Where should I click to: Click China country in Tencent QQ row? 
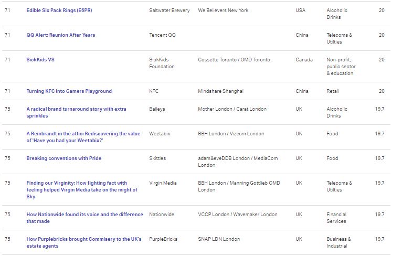click(302, 35)
